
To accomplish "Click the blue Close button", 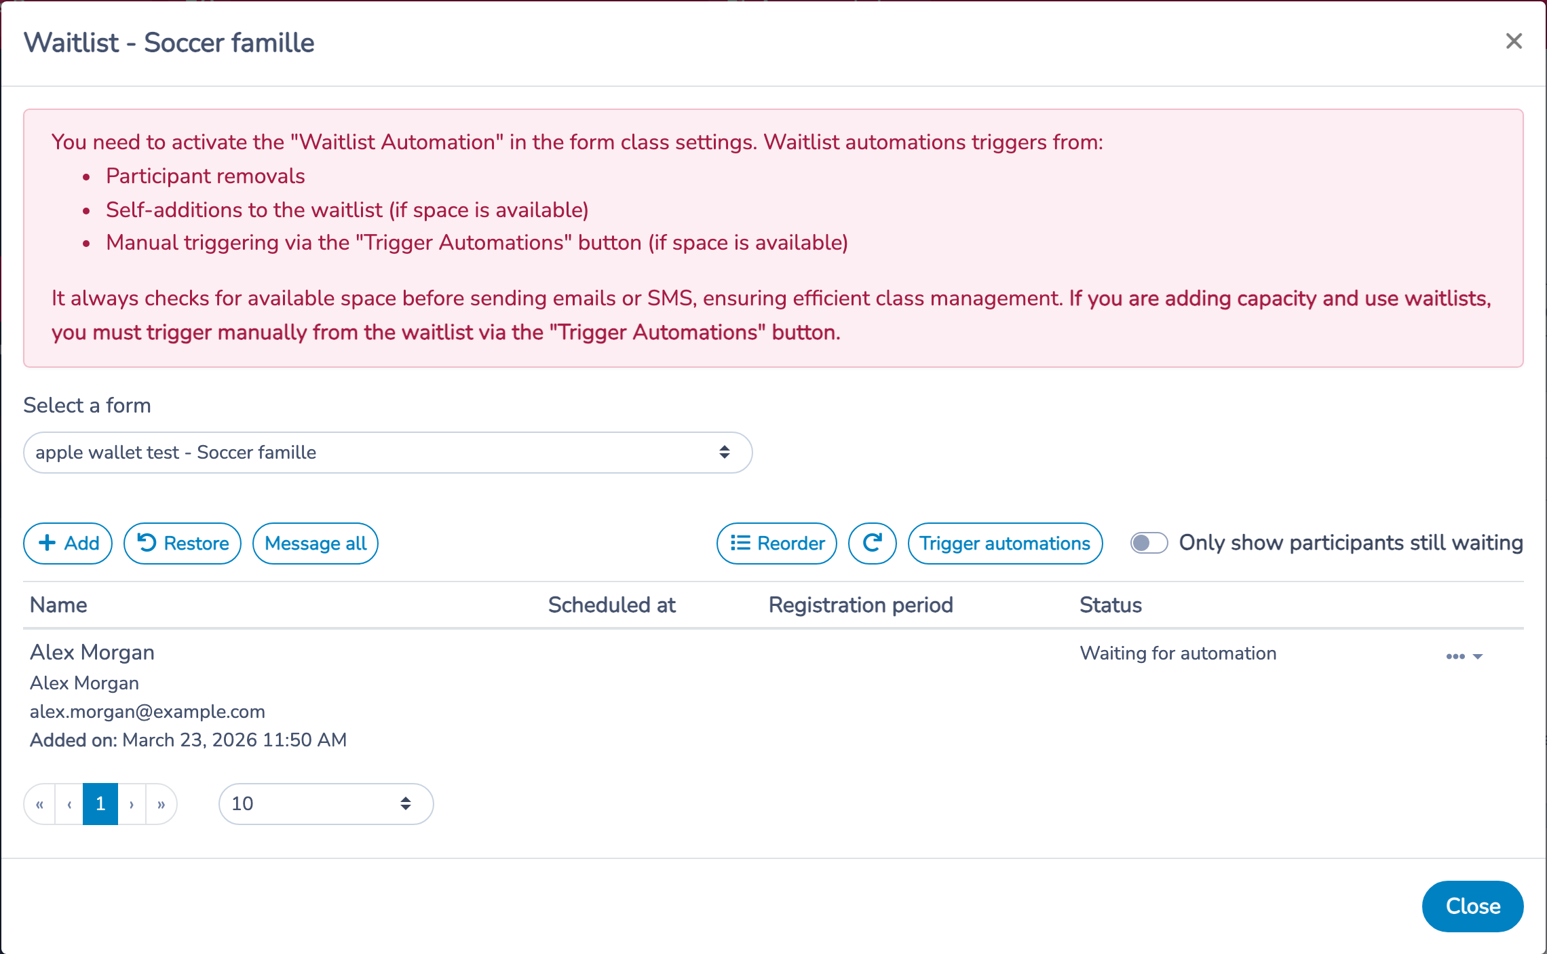I will click(x=1472, y=907).
